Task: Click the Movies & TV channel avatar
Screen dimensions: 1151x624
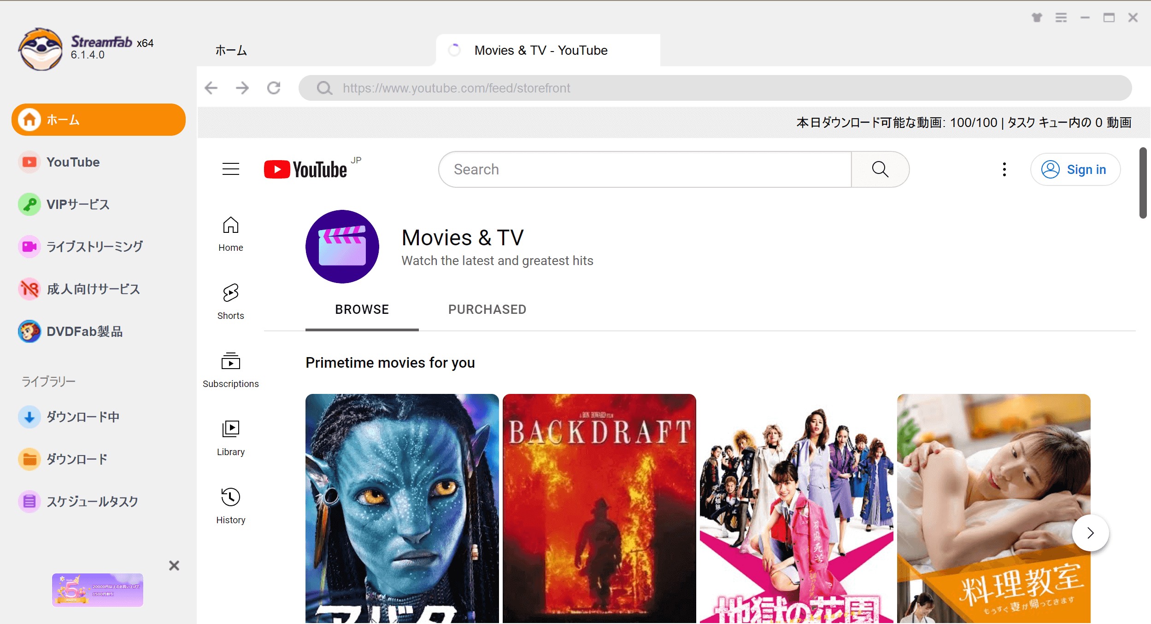Action: tap(342, 247)
